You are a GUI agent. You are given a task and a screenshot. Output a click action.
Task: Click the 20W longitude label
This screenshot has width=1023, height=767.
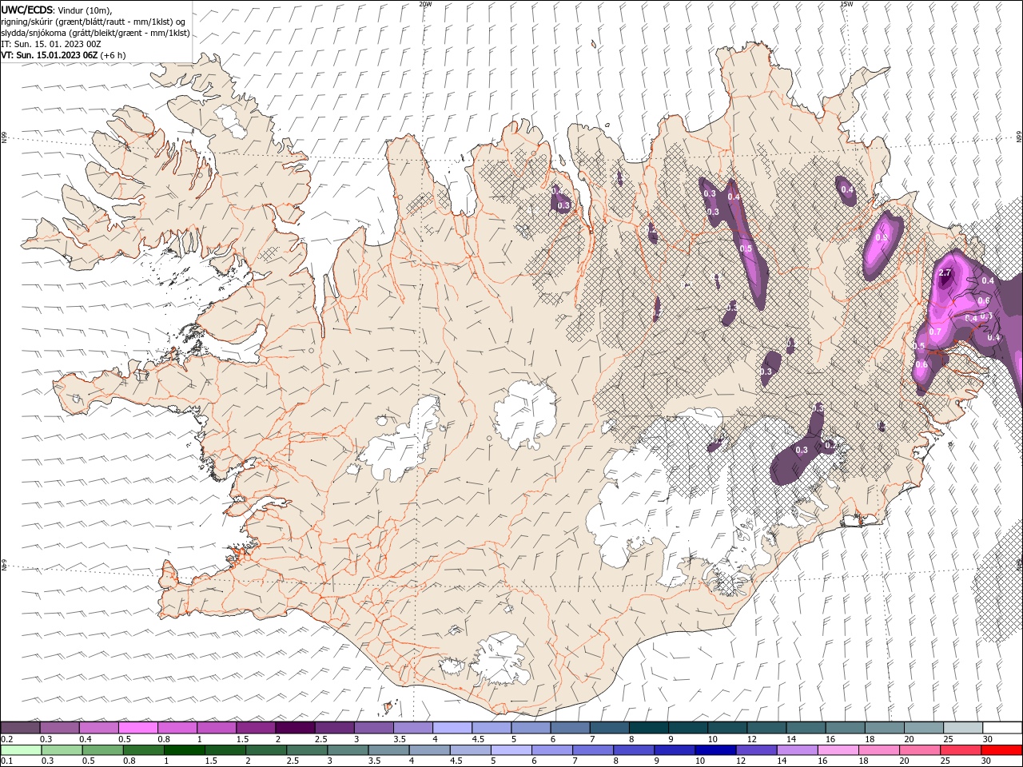click(425, 4)
